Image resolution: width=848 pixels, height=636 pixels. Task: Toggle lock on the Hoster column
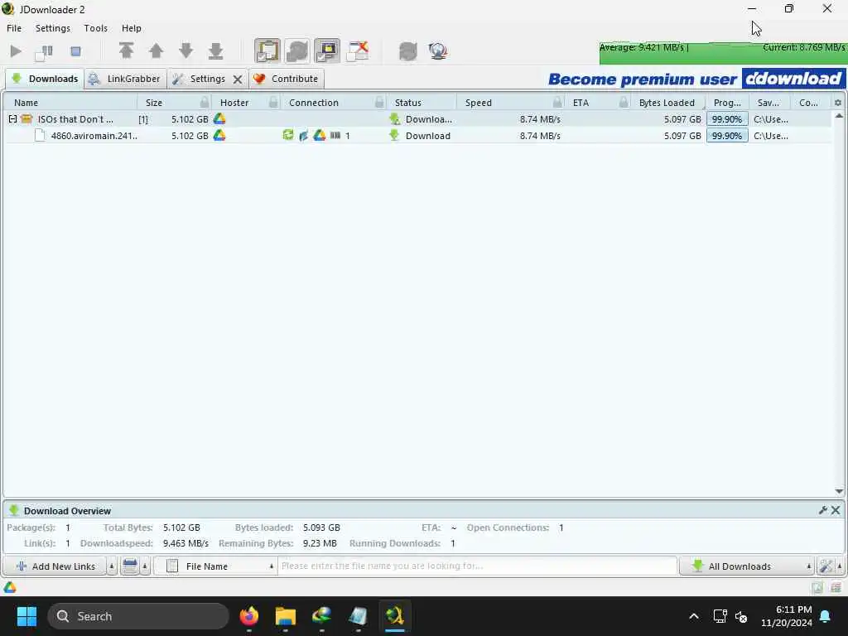click(273, 102)
